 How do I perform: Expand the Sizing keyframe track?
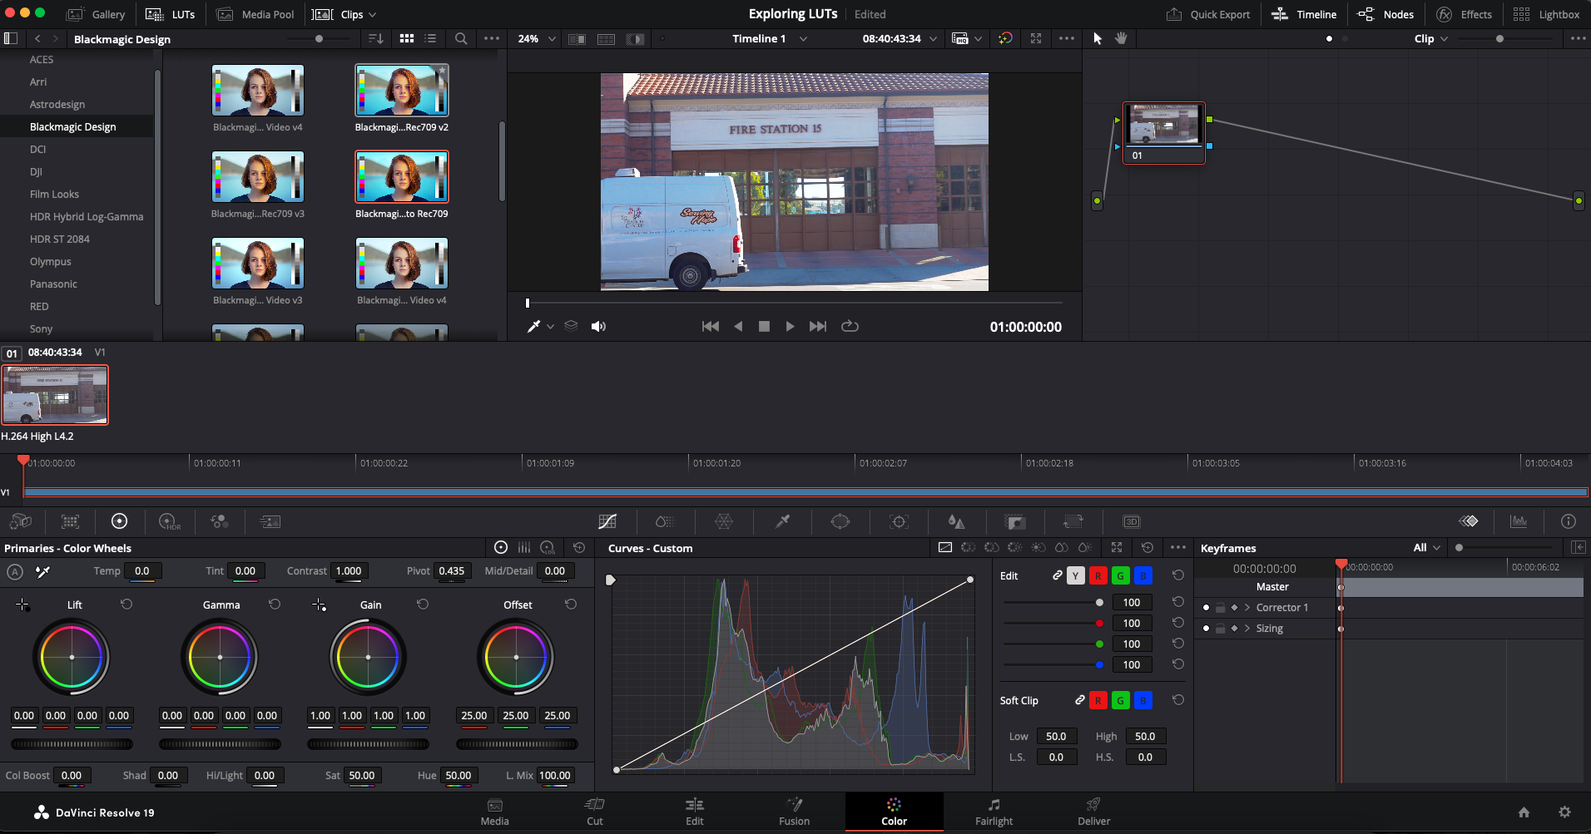click(x=1247, y=629)
